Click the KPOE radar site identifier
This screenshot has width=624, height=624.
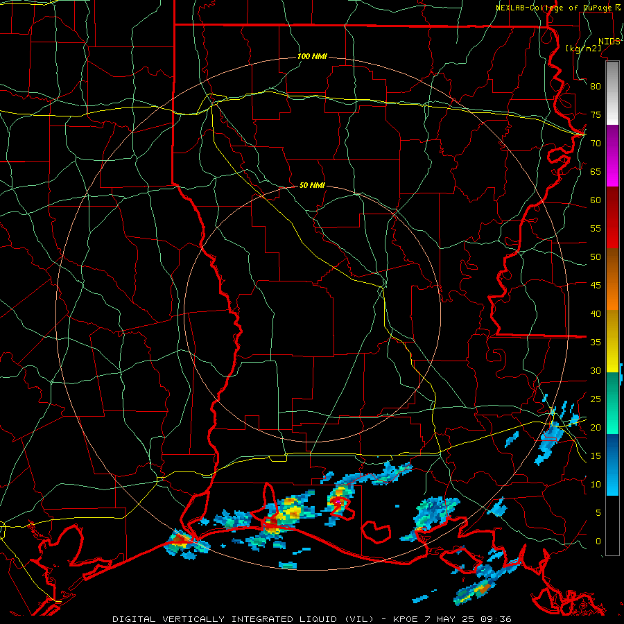pos(405,619)
